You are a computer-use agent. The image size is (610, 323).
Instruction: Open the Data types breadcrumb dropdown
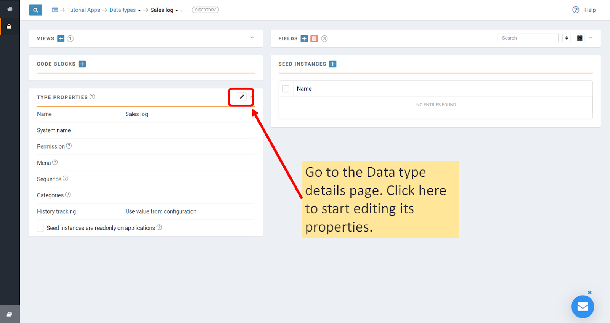click(125, 10)
